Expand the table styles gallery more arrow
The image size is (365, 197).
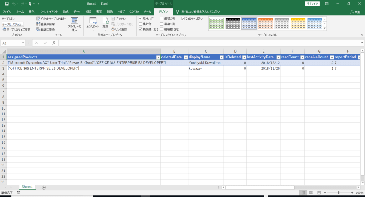click(x=325, y=28)
